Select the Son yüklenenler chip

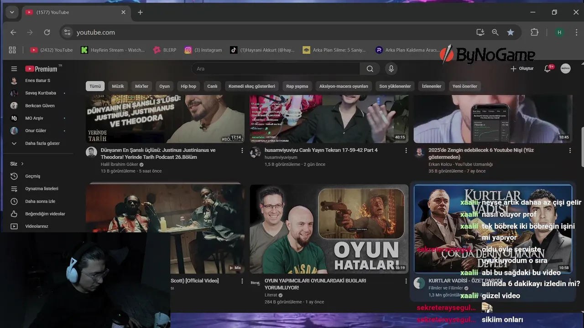tap(395, 86)
